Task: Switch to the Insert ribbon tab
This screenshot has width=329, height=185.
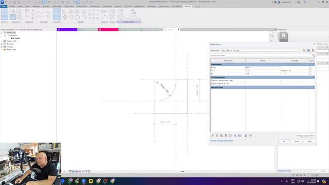Action: (20, 6)
